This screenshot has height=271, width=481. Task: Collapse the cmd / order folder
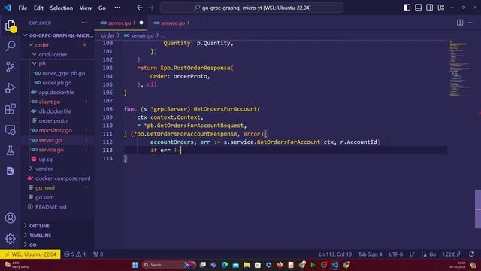pyautogui.click(x=58, y=54)
